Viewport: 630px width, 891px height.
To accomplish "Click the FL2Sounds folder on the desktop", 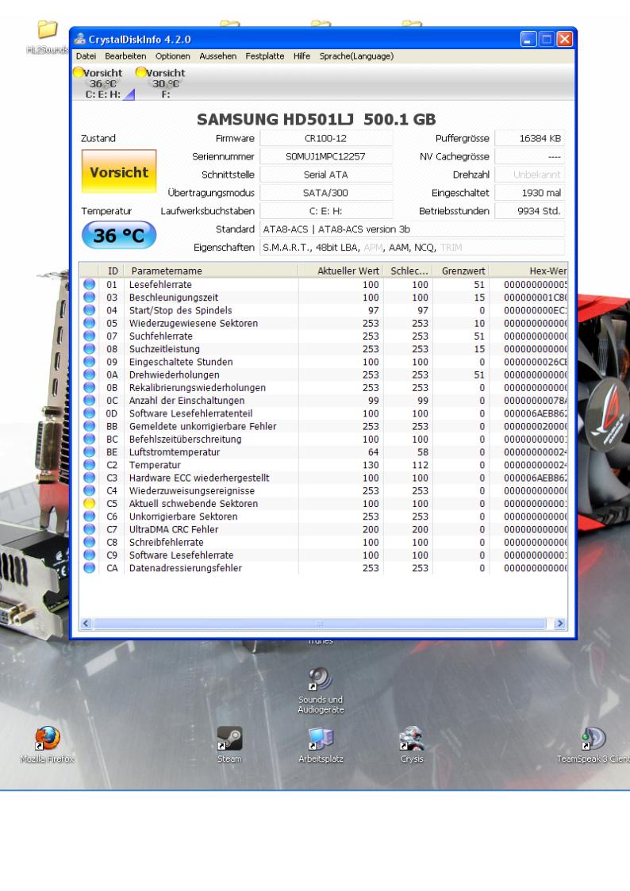I will point(47,37).
